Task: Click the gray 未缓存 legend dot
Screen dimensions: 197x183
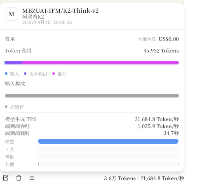Action: 6,107
